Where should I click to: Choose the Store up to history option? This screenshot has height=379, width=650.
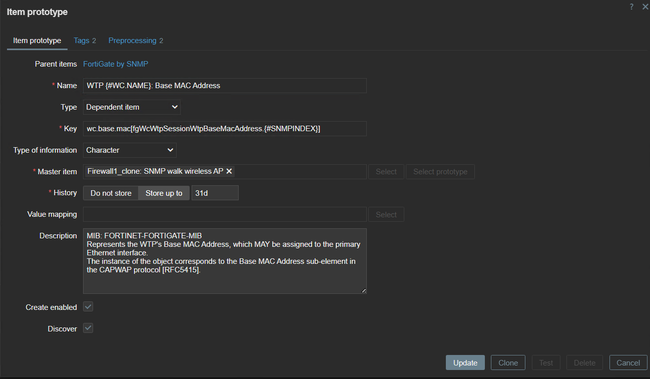(x=164, y=193)
